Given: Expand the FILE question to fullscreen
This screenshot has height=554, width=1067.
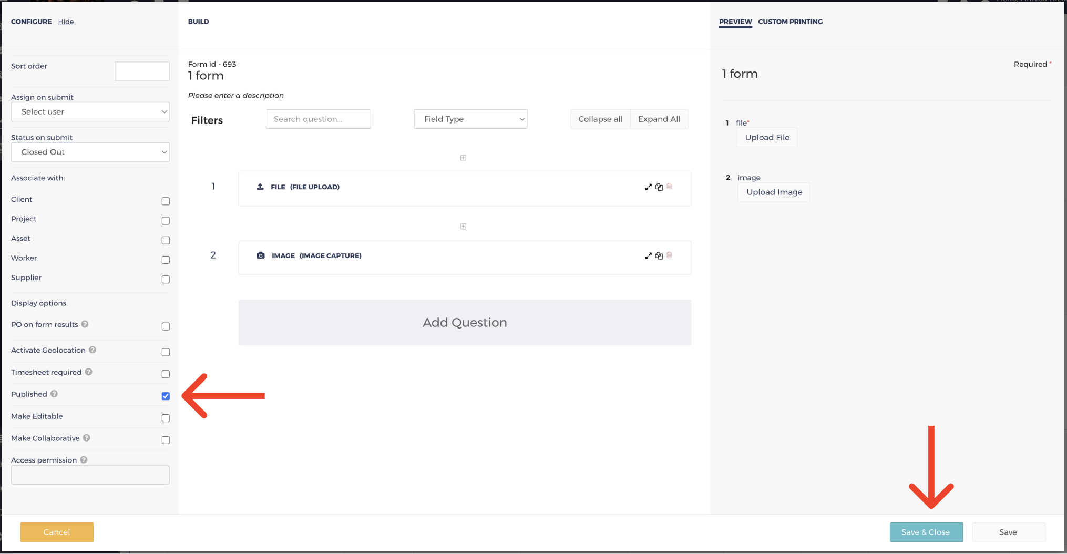Looking at the screenshot, I should [x=648, y=187].
